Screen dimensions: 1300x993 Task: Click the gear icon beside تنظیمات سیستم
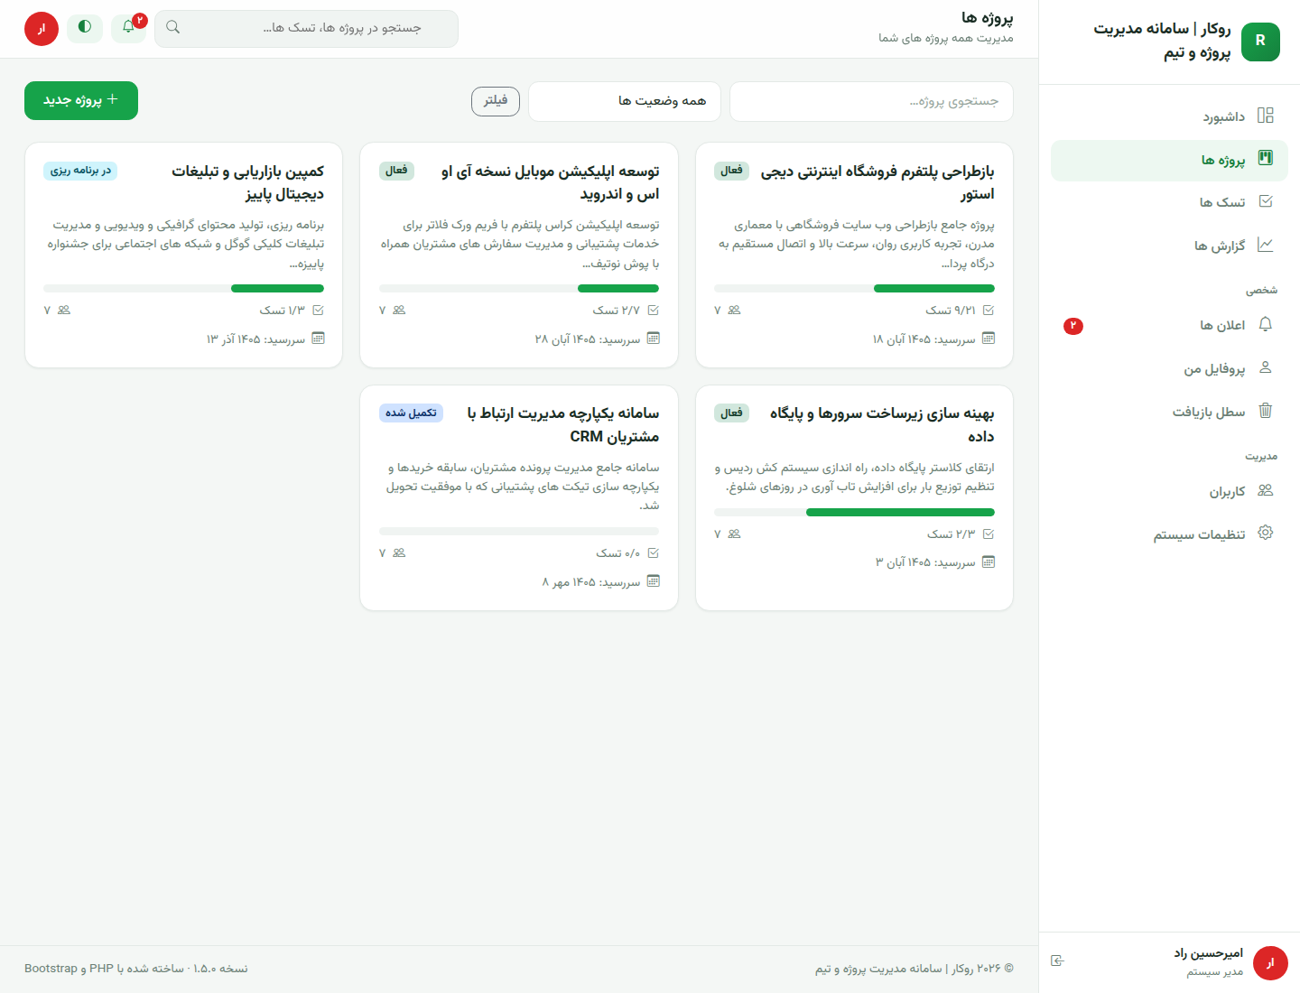point(1266,533)
